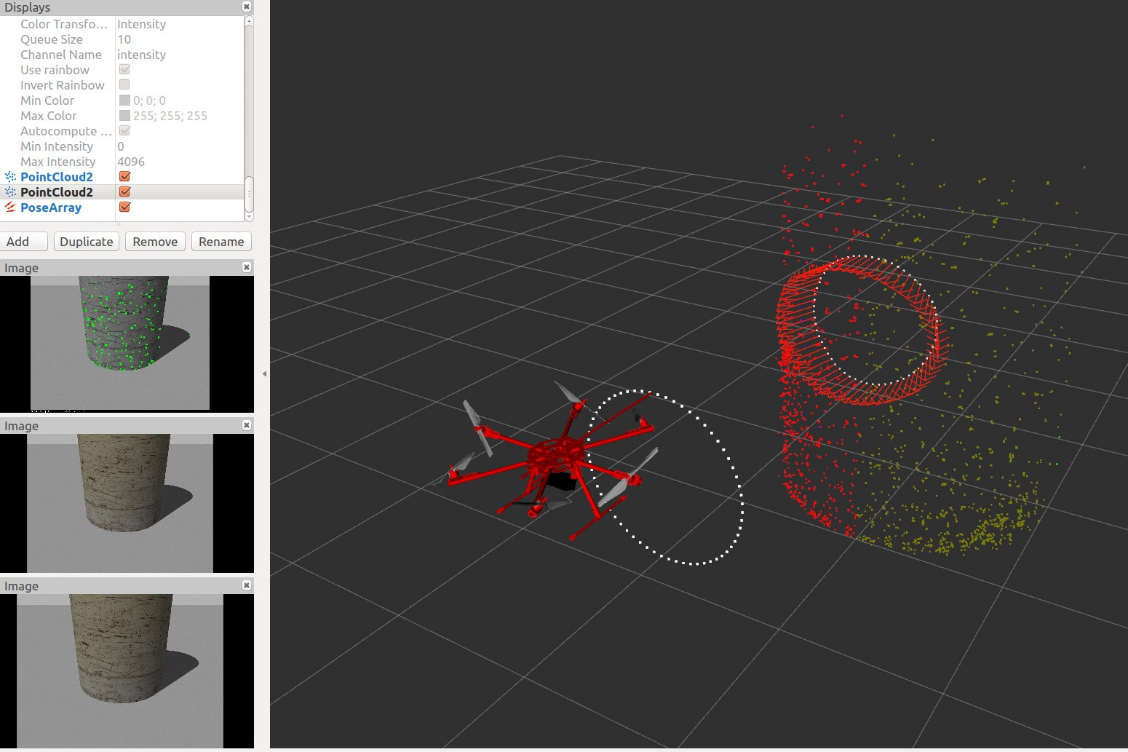Viewport: 1128px width, 752px height.
Task: Close the Displays panel
Action: pyautogui.click(x=247, y=7)
